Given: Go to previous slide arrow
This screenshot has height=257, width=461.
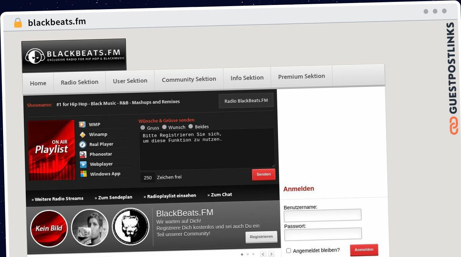Looking at the screenshot, I should (x=263, y=254).
